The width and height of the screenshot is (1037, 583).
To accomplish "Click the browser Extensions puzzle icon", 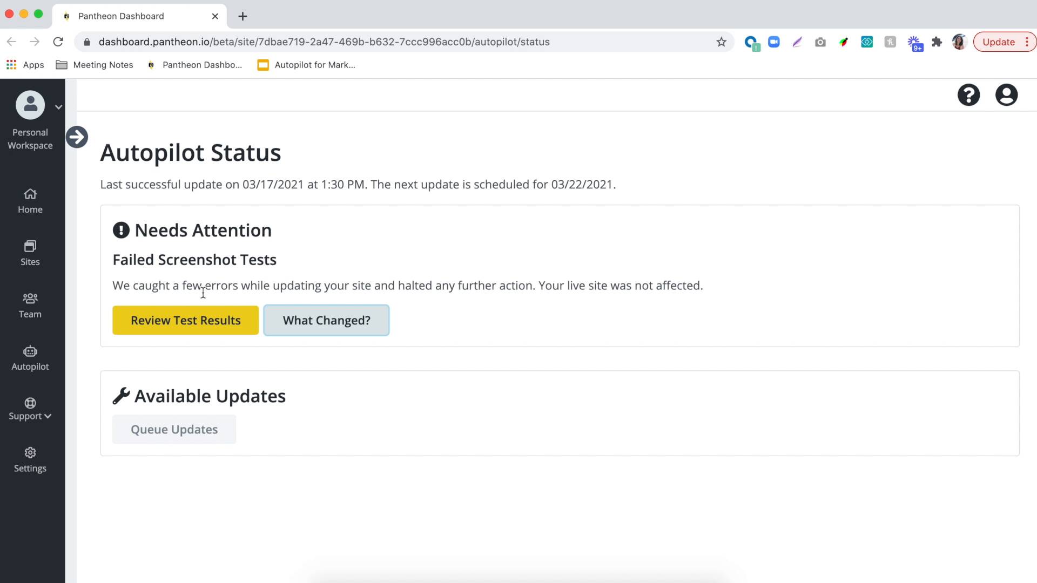I will pyautogui.click(x=937, y=42).
